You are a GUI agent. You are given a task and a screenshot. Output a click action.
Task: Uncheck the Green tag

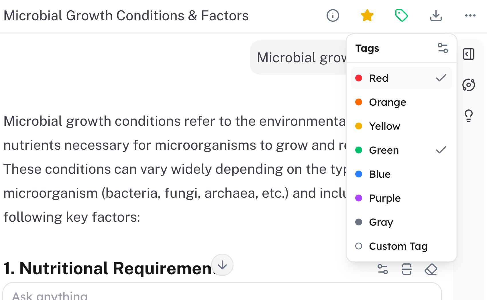click(x=401, y=150)
